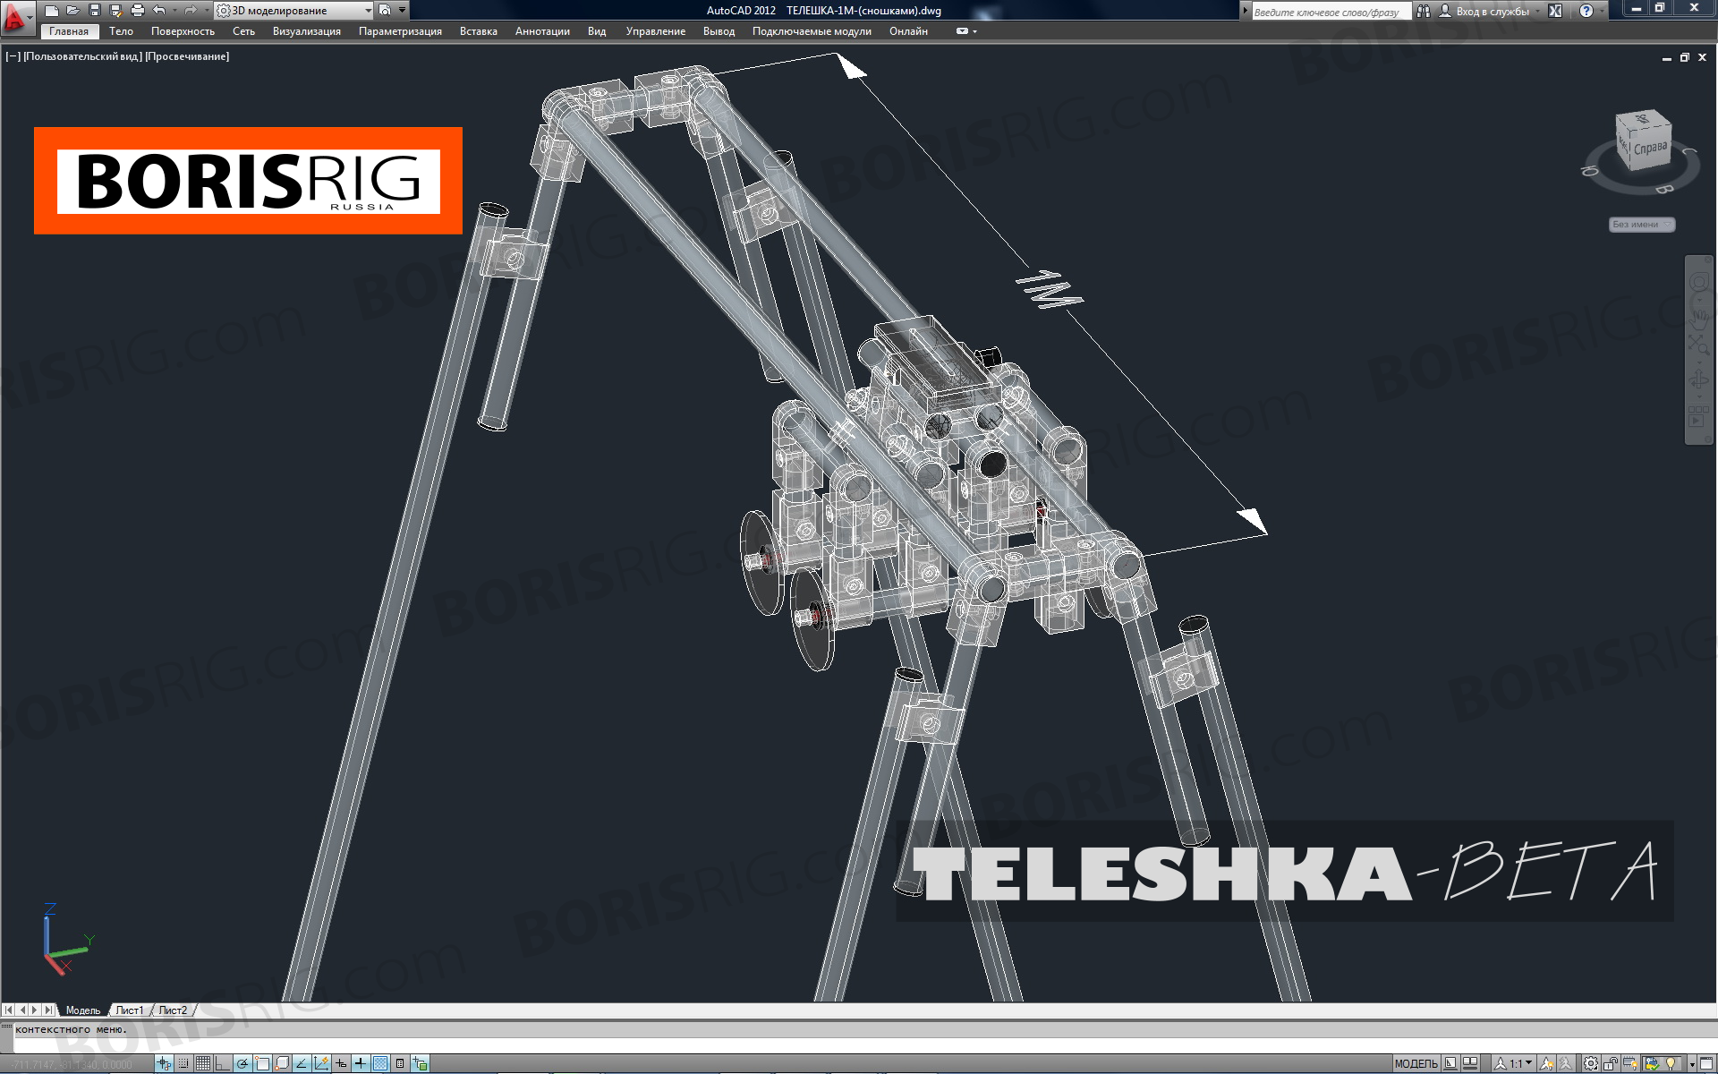Open the Тело ribbon tab
The width and height of the screenshot is (1718, 1074).
pyautogui.click(x=121, y=31)
